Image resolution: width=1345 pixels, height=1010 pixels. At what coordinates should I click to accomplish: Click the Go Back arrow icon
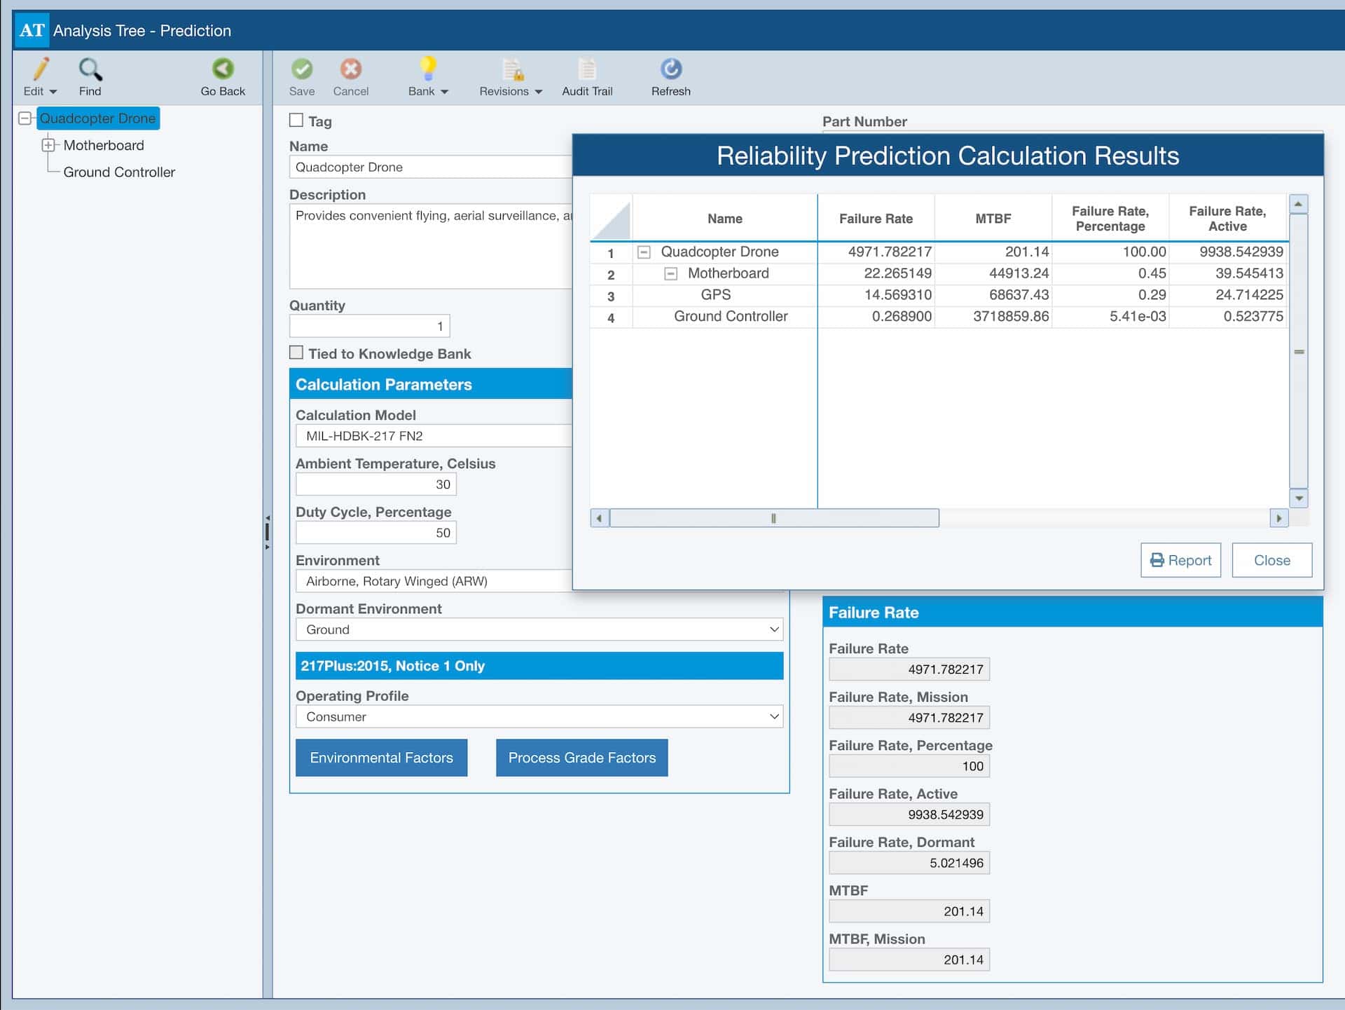point(222,69)
